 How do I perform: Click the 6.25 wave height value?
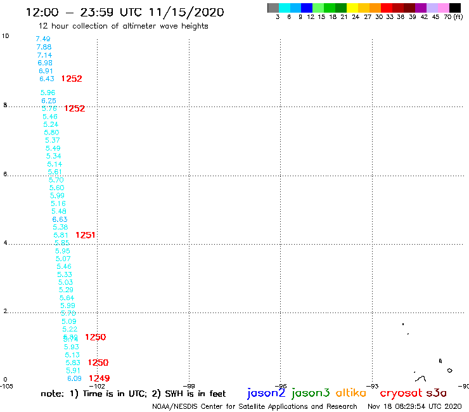[49, 101]
